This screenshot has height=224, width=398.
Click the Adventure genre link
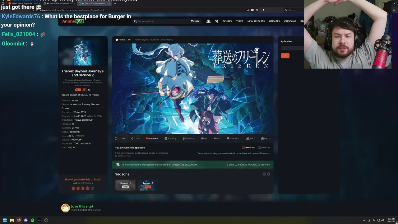pyautogui.click(x=75, y=104)
